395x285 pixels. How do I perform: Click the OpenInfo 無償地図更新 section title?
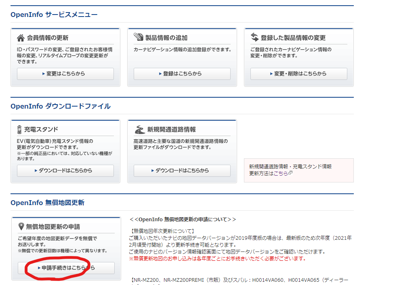point(47,203)
